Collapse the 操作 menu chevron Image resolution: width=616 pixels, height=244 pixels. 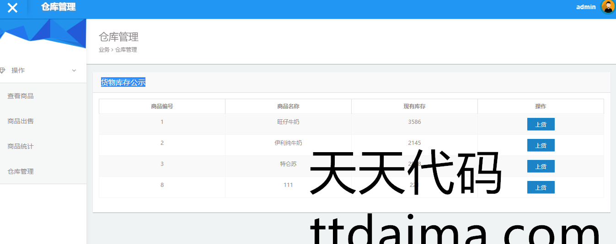click(x=74, y=70)
